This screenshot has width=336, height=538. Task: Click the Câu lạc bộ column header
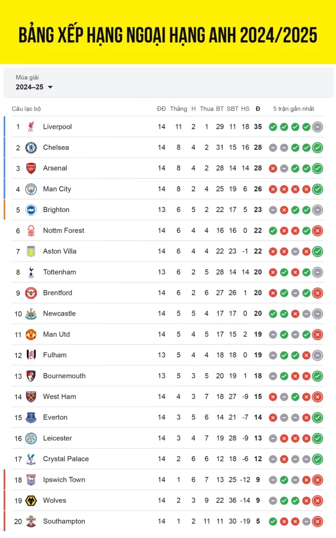coord(26,109)
